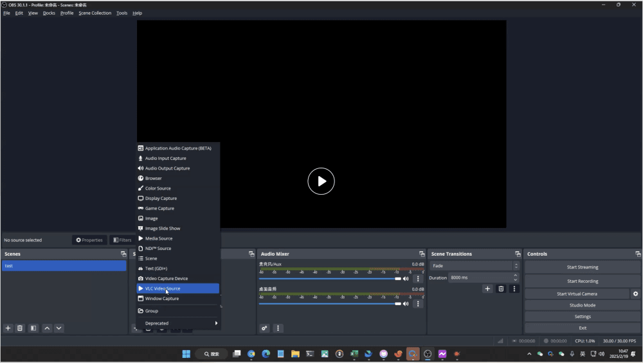Float the Sources dock panel

(251, 254)
